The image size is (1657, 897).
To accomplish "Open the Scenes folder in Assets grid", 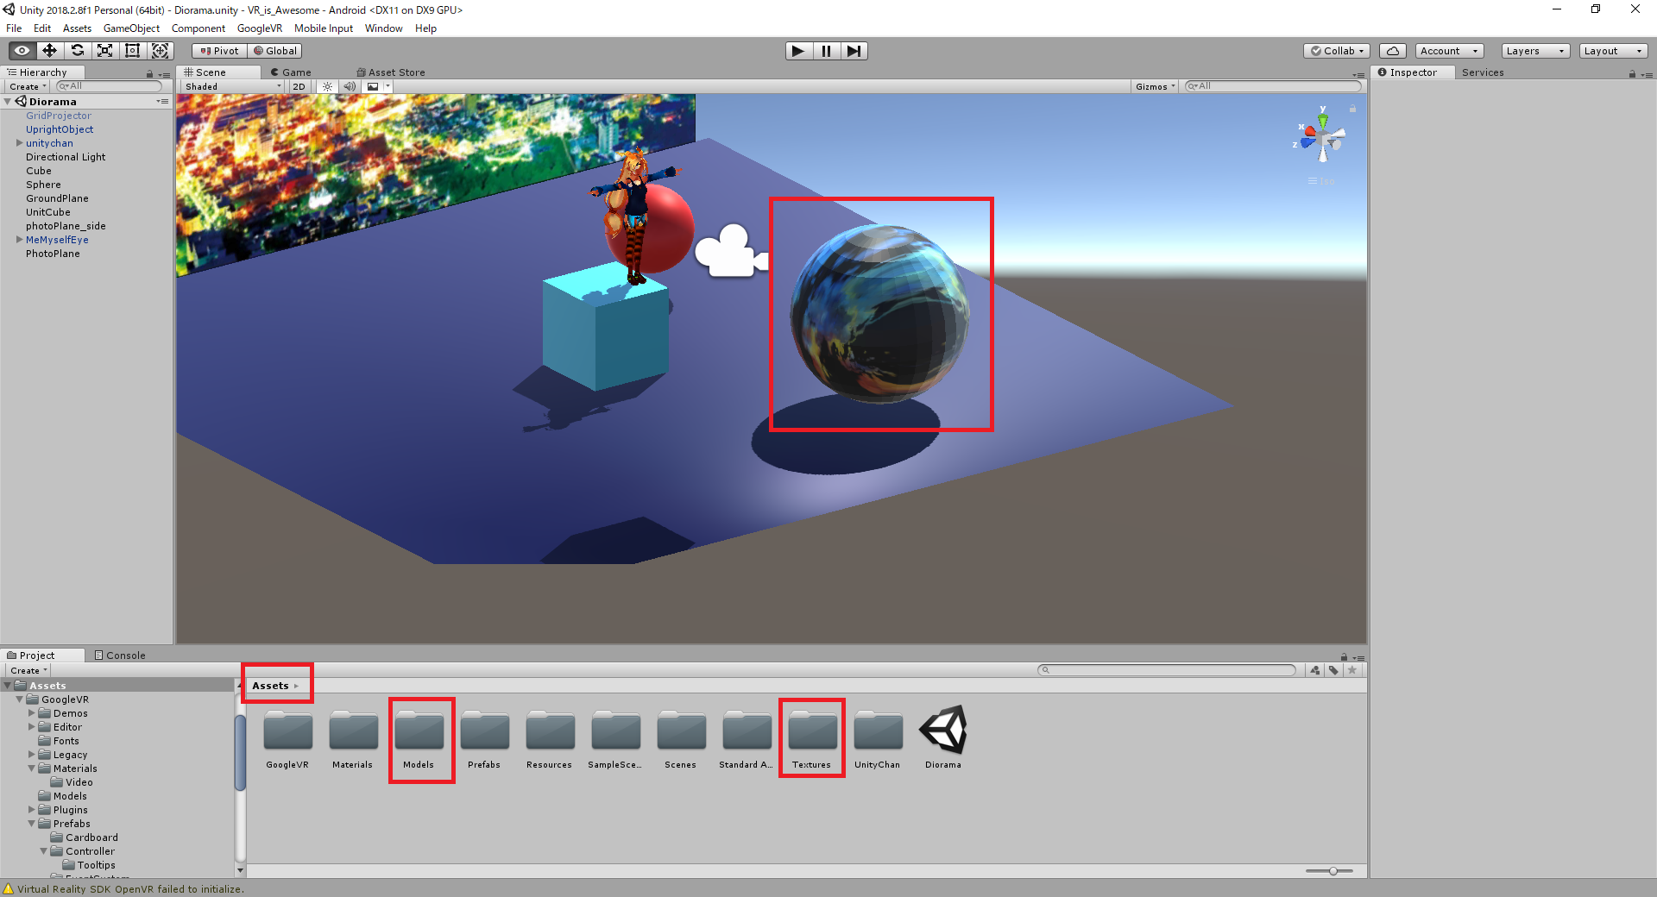I will (681, 739).
